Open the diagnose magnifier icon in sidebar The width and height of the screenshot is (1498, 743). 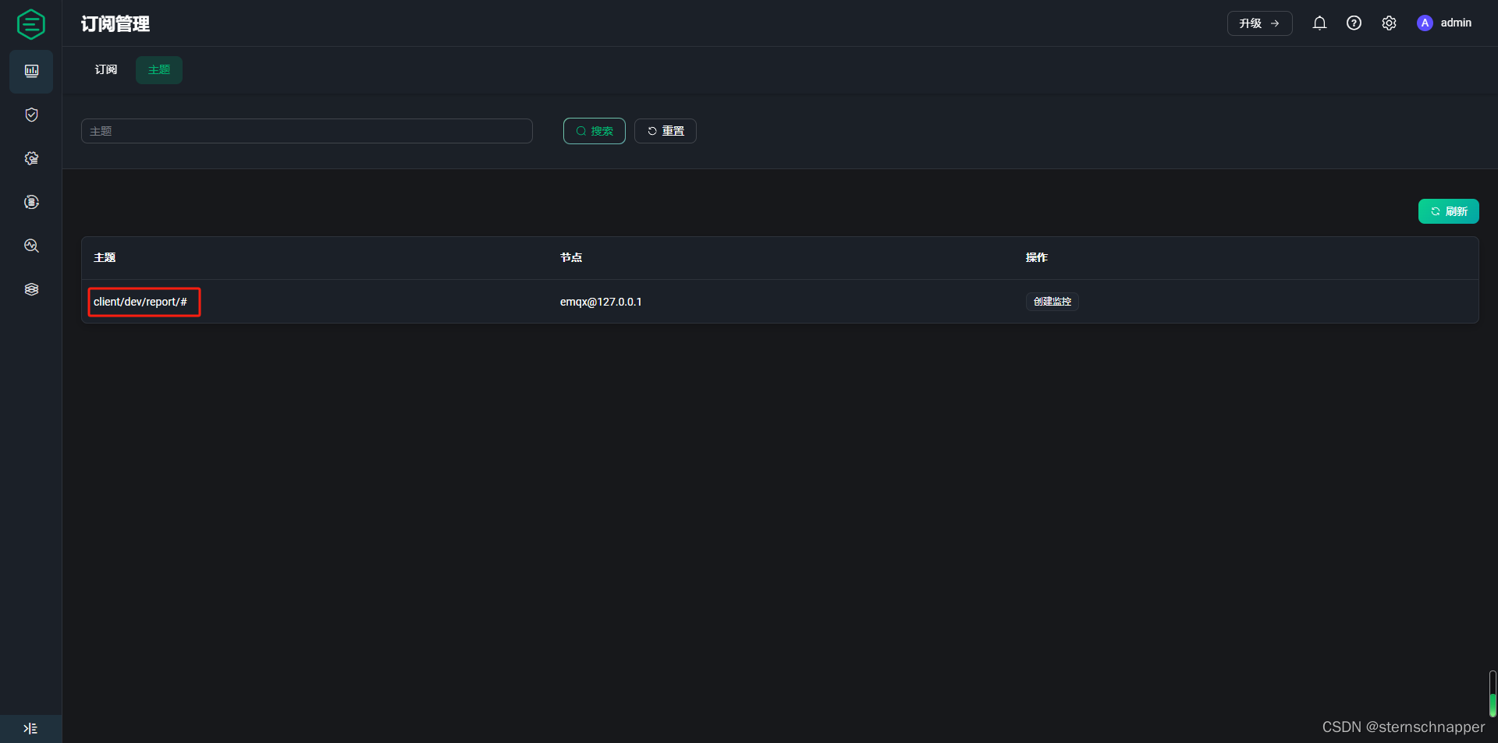pyautogui.click(x=31, y=246)
